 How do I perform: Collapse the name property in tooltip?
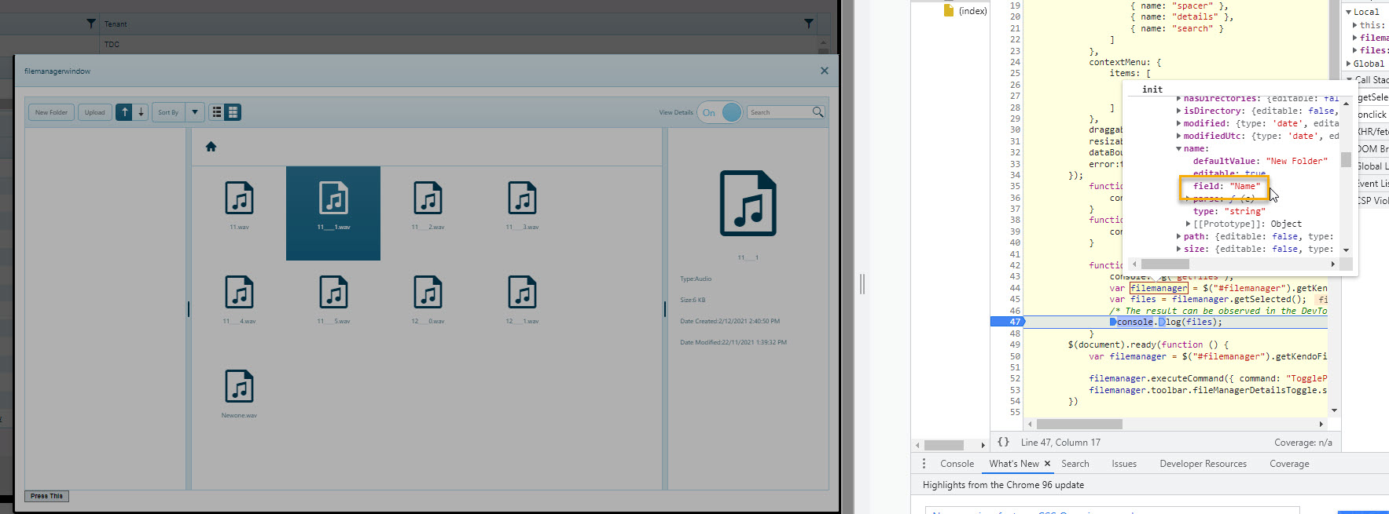pos(1178,148)
